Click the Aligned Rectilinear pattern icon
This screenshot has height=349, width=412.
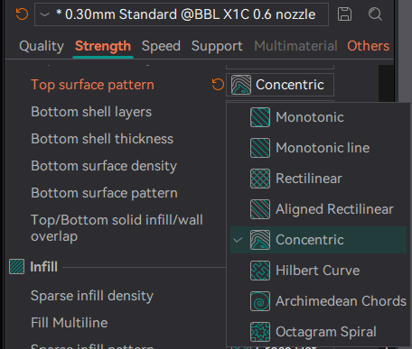tap(260, 209)
